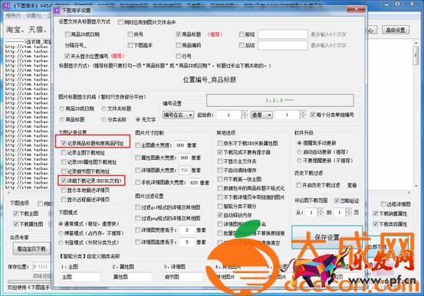Click 高级设置 button in main window
This screenshot has height=296, width=424.
click(x=395, y=30)
